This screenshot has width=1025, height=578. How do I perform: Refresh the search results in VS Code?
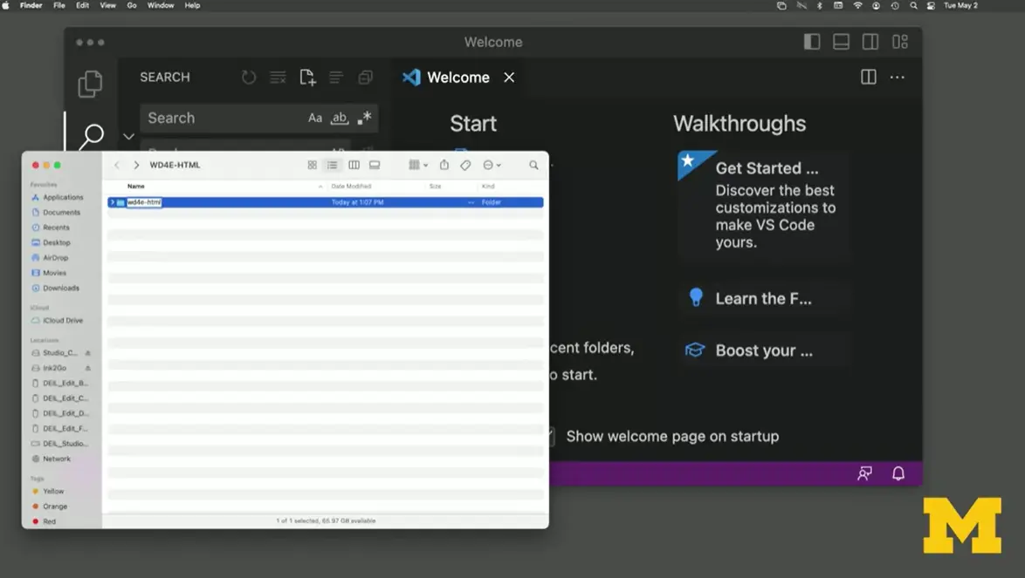(x=249, y=77)
